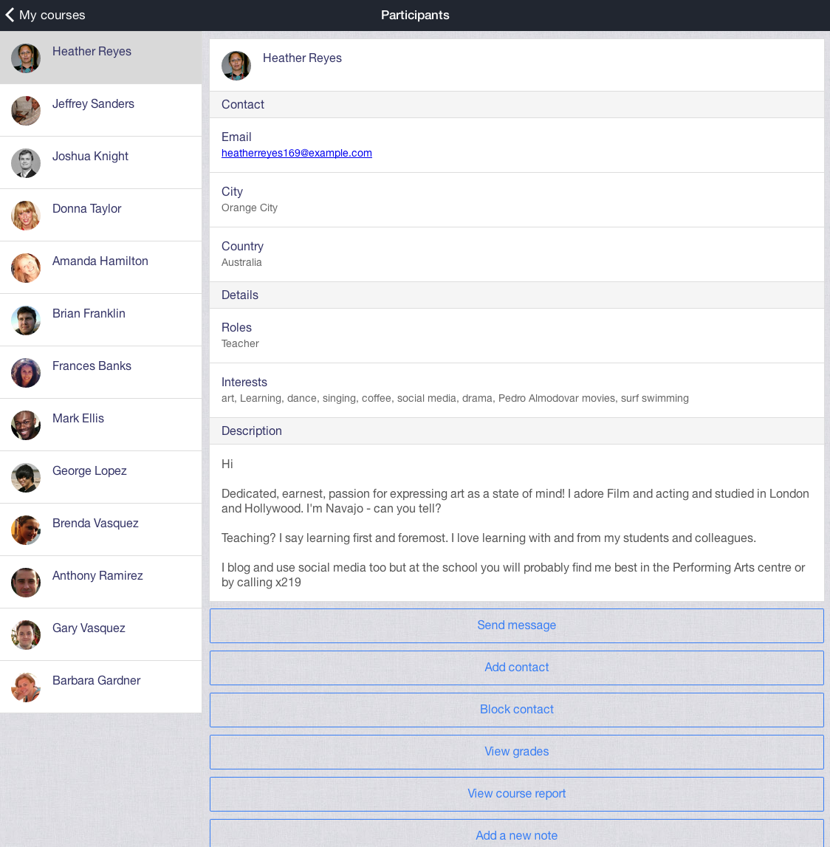Image resolution: width=830 pixels, height=847 pixels.
Task: Click the Block contact button
Action: tap(517, 710)
